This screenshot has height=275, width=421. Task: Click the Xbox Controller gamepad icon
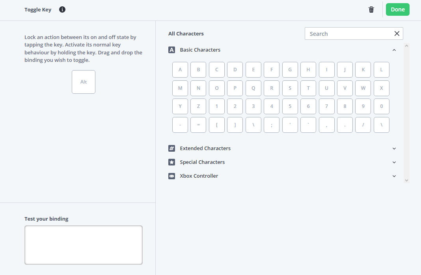tap(171, 176)
